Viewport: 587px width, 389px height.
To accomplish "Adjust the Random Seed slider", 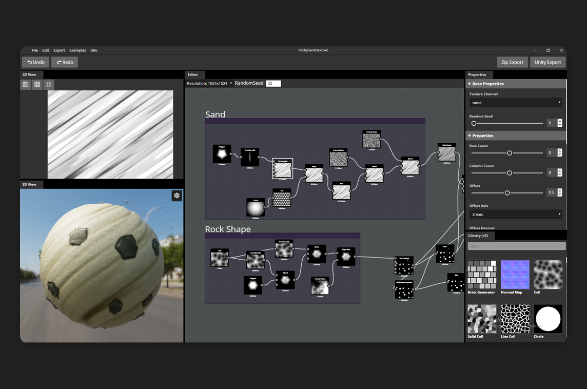I will click(507, 123).
